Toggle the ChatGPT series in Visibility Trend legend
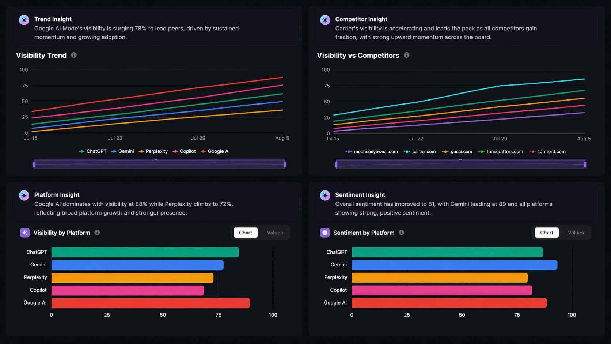 tap(93, 151)
